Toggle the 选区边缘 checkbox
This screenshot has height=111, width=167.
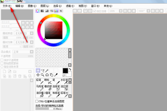pos(95,11)
